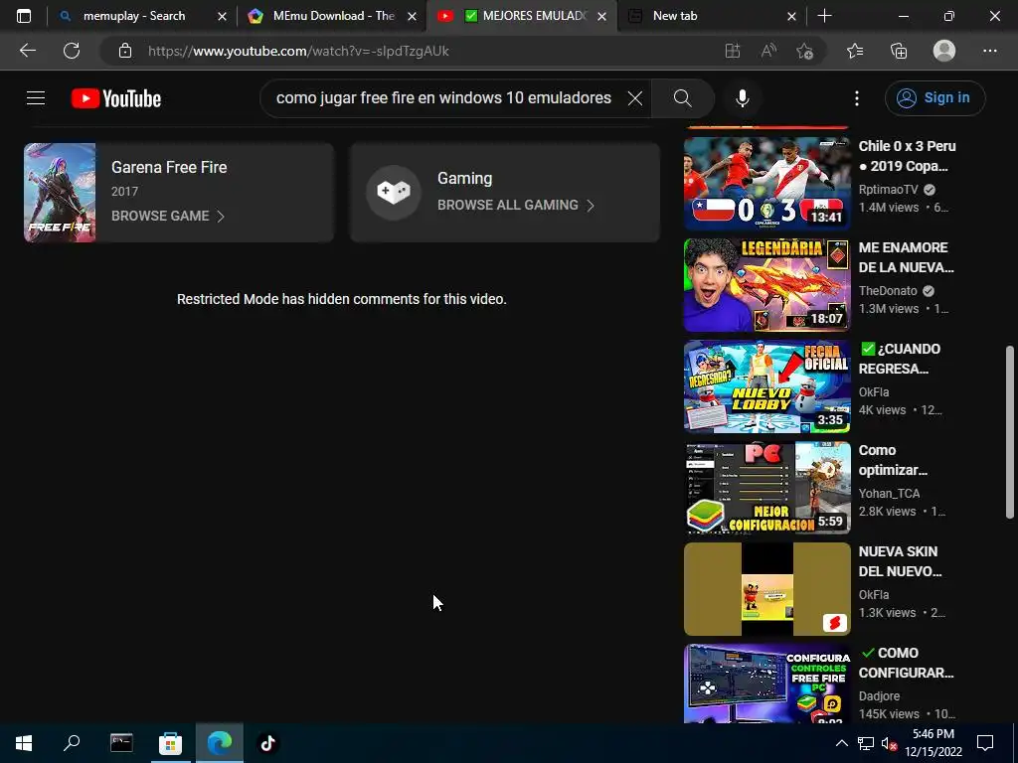Open Microsoft Store from taskbar
Viewport: 1018px width, 763px height.
click(170, 743)
